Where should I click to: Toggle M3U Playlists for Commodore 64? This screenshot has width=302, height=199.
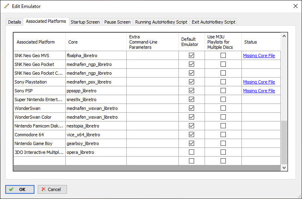pos(223,135)
